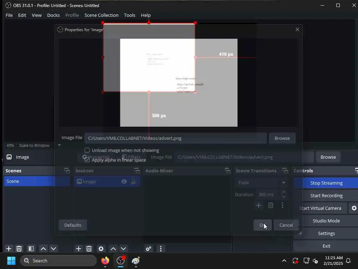Click Stop Streaming
Viewport: 358px width, 269px height.
[x=326, y=183]
